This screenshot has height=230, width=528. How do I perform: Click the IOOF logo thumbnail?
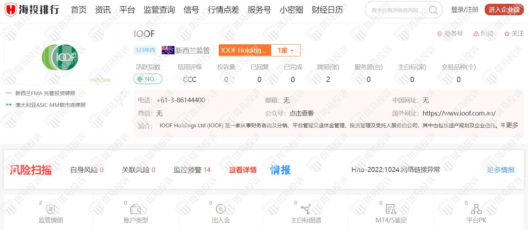pyautogui.click(x=60, y=57)
